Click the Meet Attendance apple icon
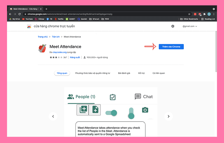 (x=42, y=48)
